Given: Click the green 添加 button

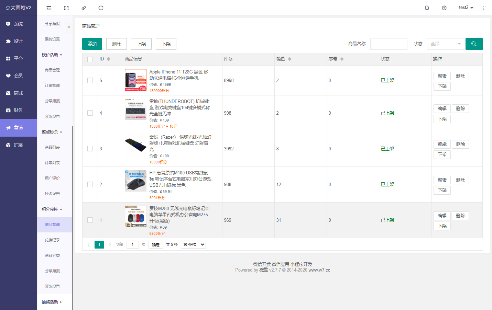Looking at the screenshot, I should [92, 44].
